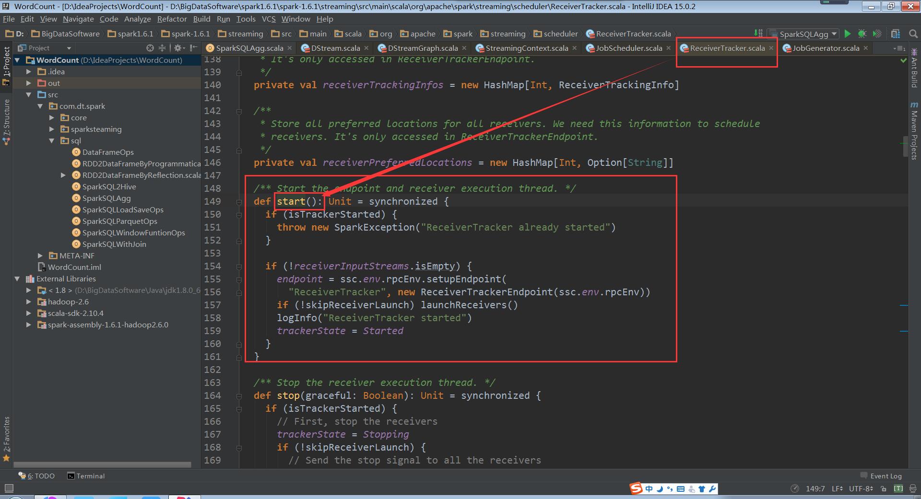Collapse the sql package
This screenshot has height=499, width=921.
click(x=52, y=140)
